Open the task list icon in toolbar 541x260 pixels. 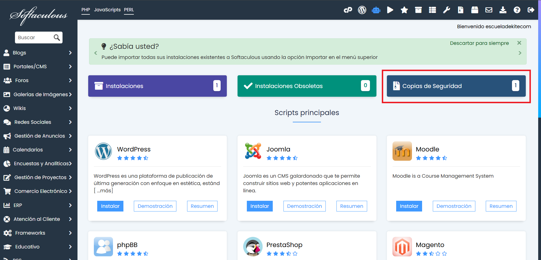433,10
